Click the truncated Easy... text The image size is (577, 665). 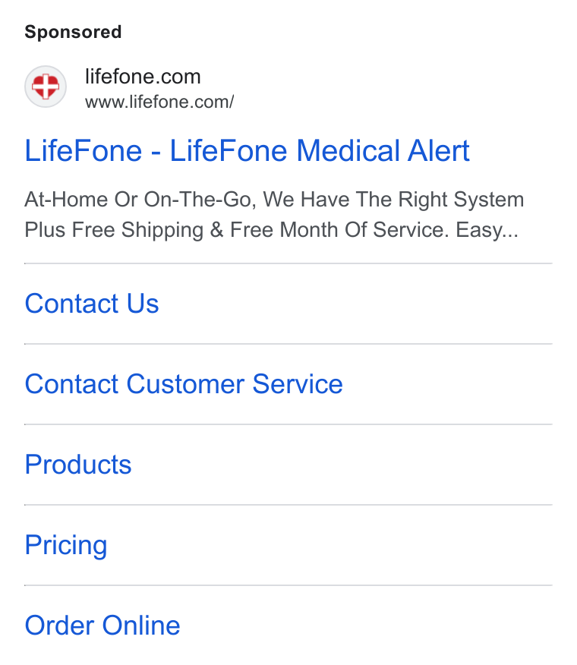(487, 230)
